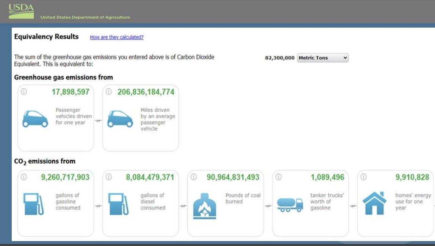Screen dimensions: 435x246
Task: Click the value 9,910,828
Action: (412, 177)
